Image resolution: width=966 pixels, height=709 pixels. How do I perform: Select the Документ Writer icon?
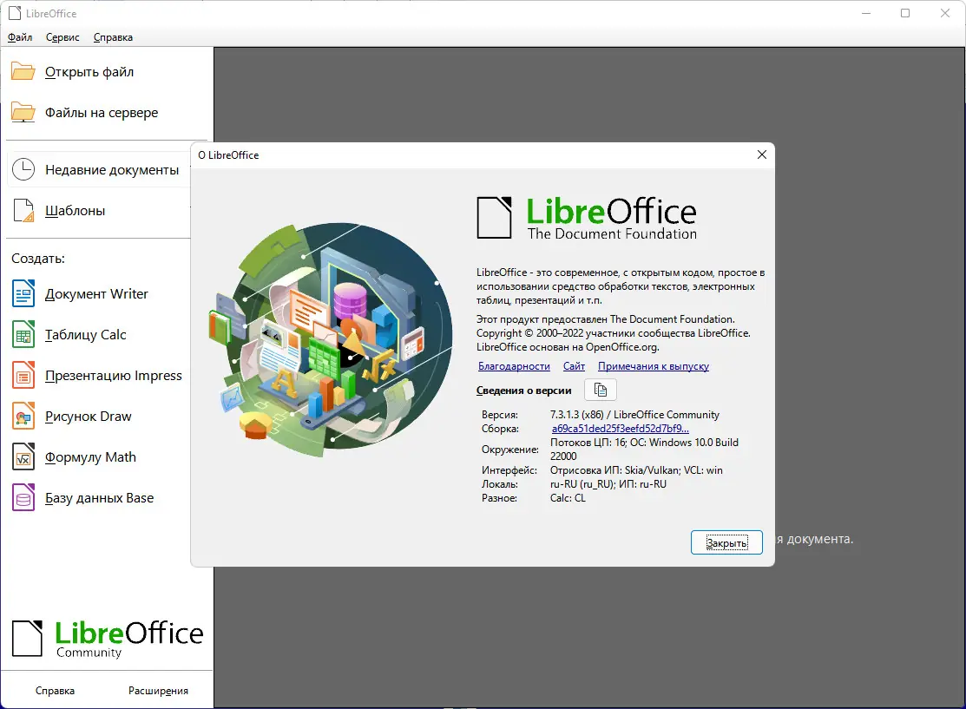pos(23,293)
